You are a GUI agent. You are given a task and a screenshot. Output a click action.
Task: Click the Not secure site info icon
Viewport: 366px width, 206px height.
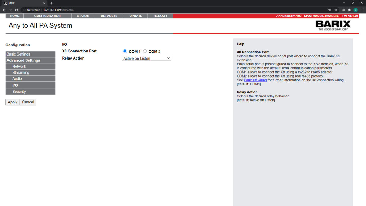[x=24, y=10]
